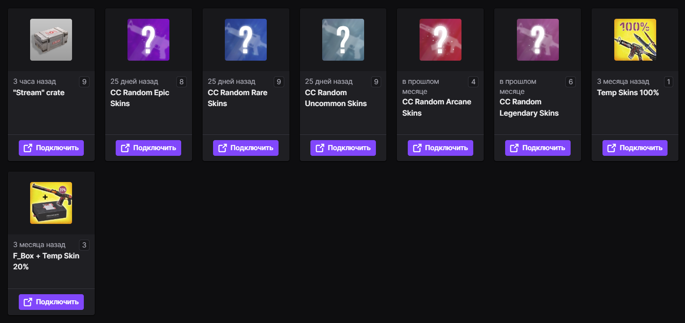
Task: Open the F_Box + Temp Skin 20% image
Action: (x=51, y=203)
